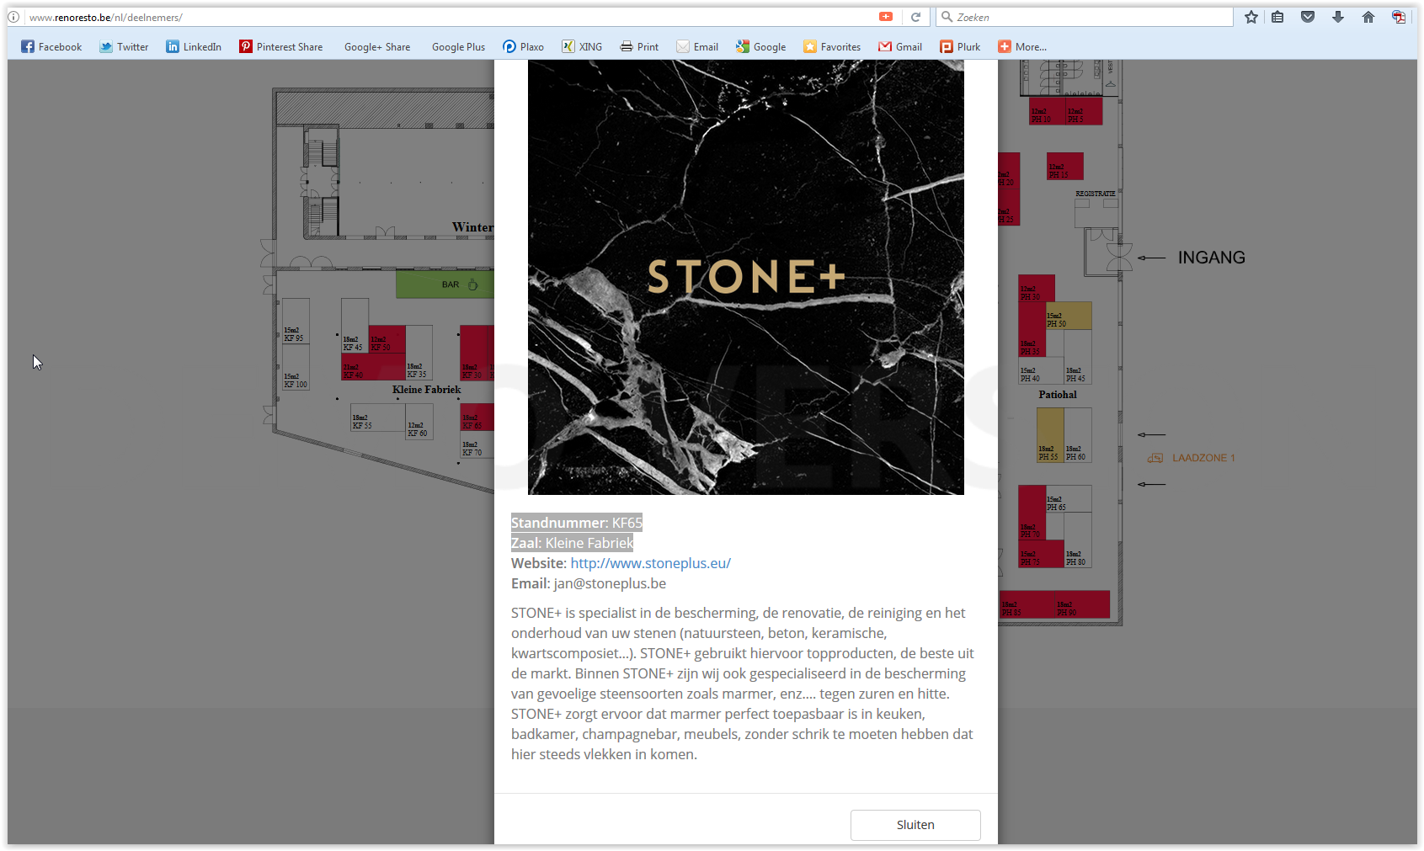
Task: Select stand KF 60 on floor plan
Action: click(419, 423)
